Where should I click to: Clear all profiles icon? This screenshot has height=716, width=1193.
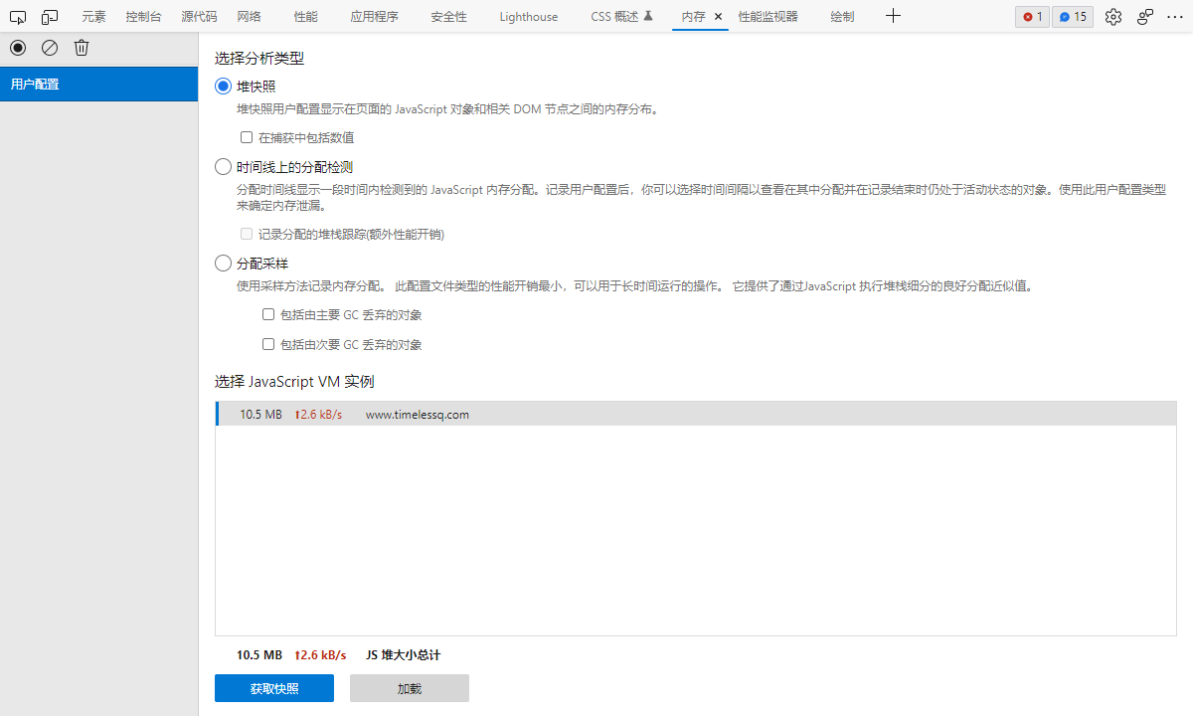pos(50,48)
